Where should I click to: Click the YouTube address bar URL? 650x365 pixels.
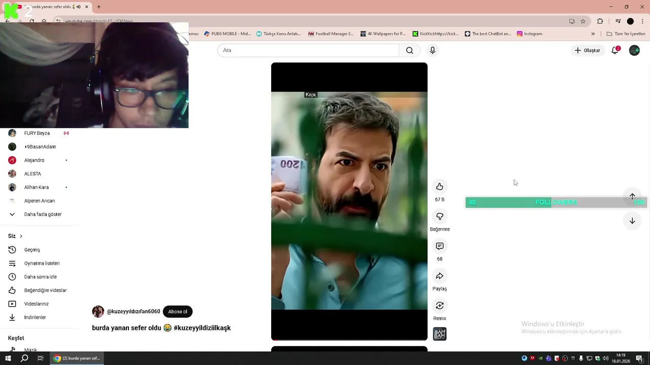[99, 21]
